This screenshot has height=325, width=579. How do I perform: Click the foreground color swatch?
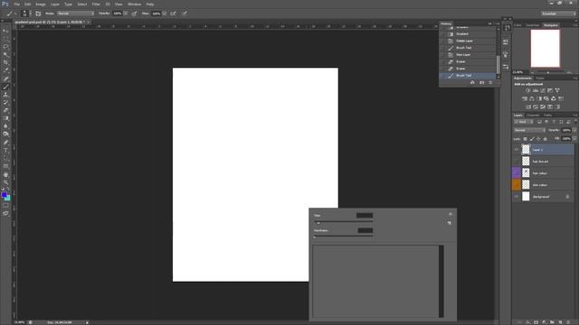[4, 195]
